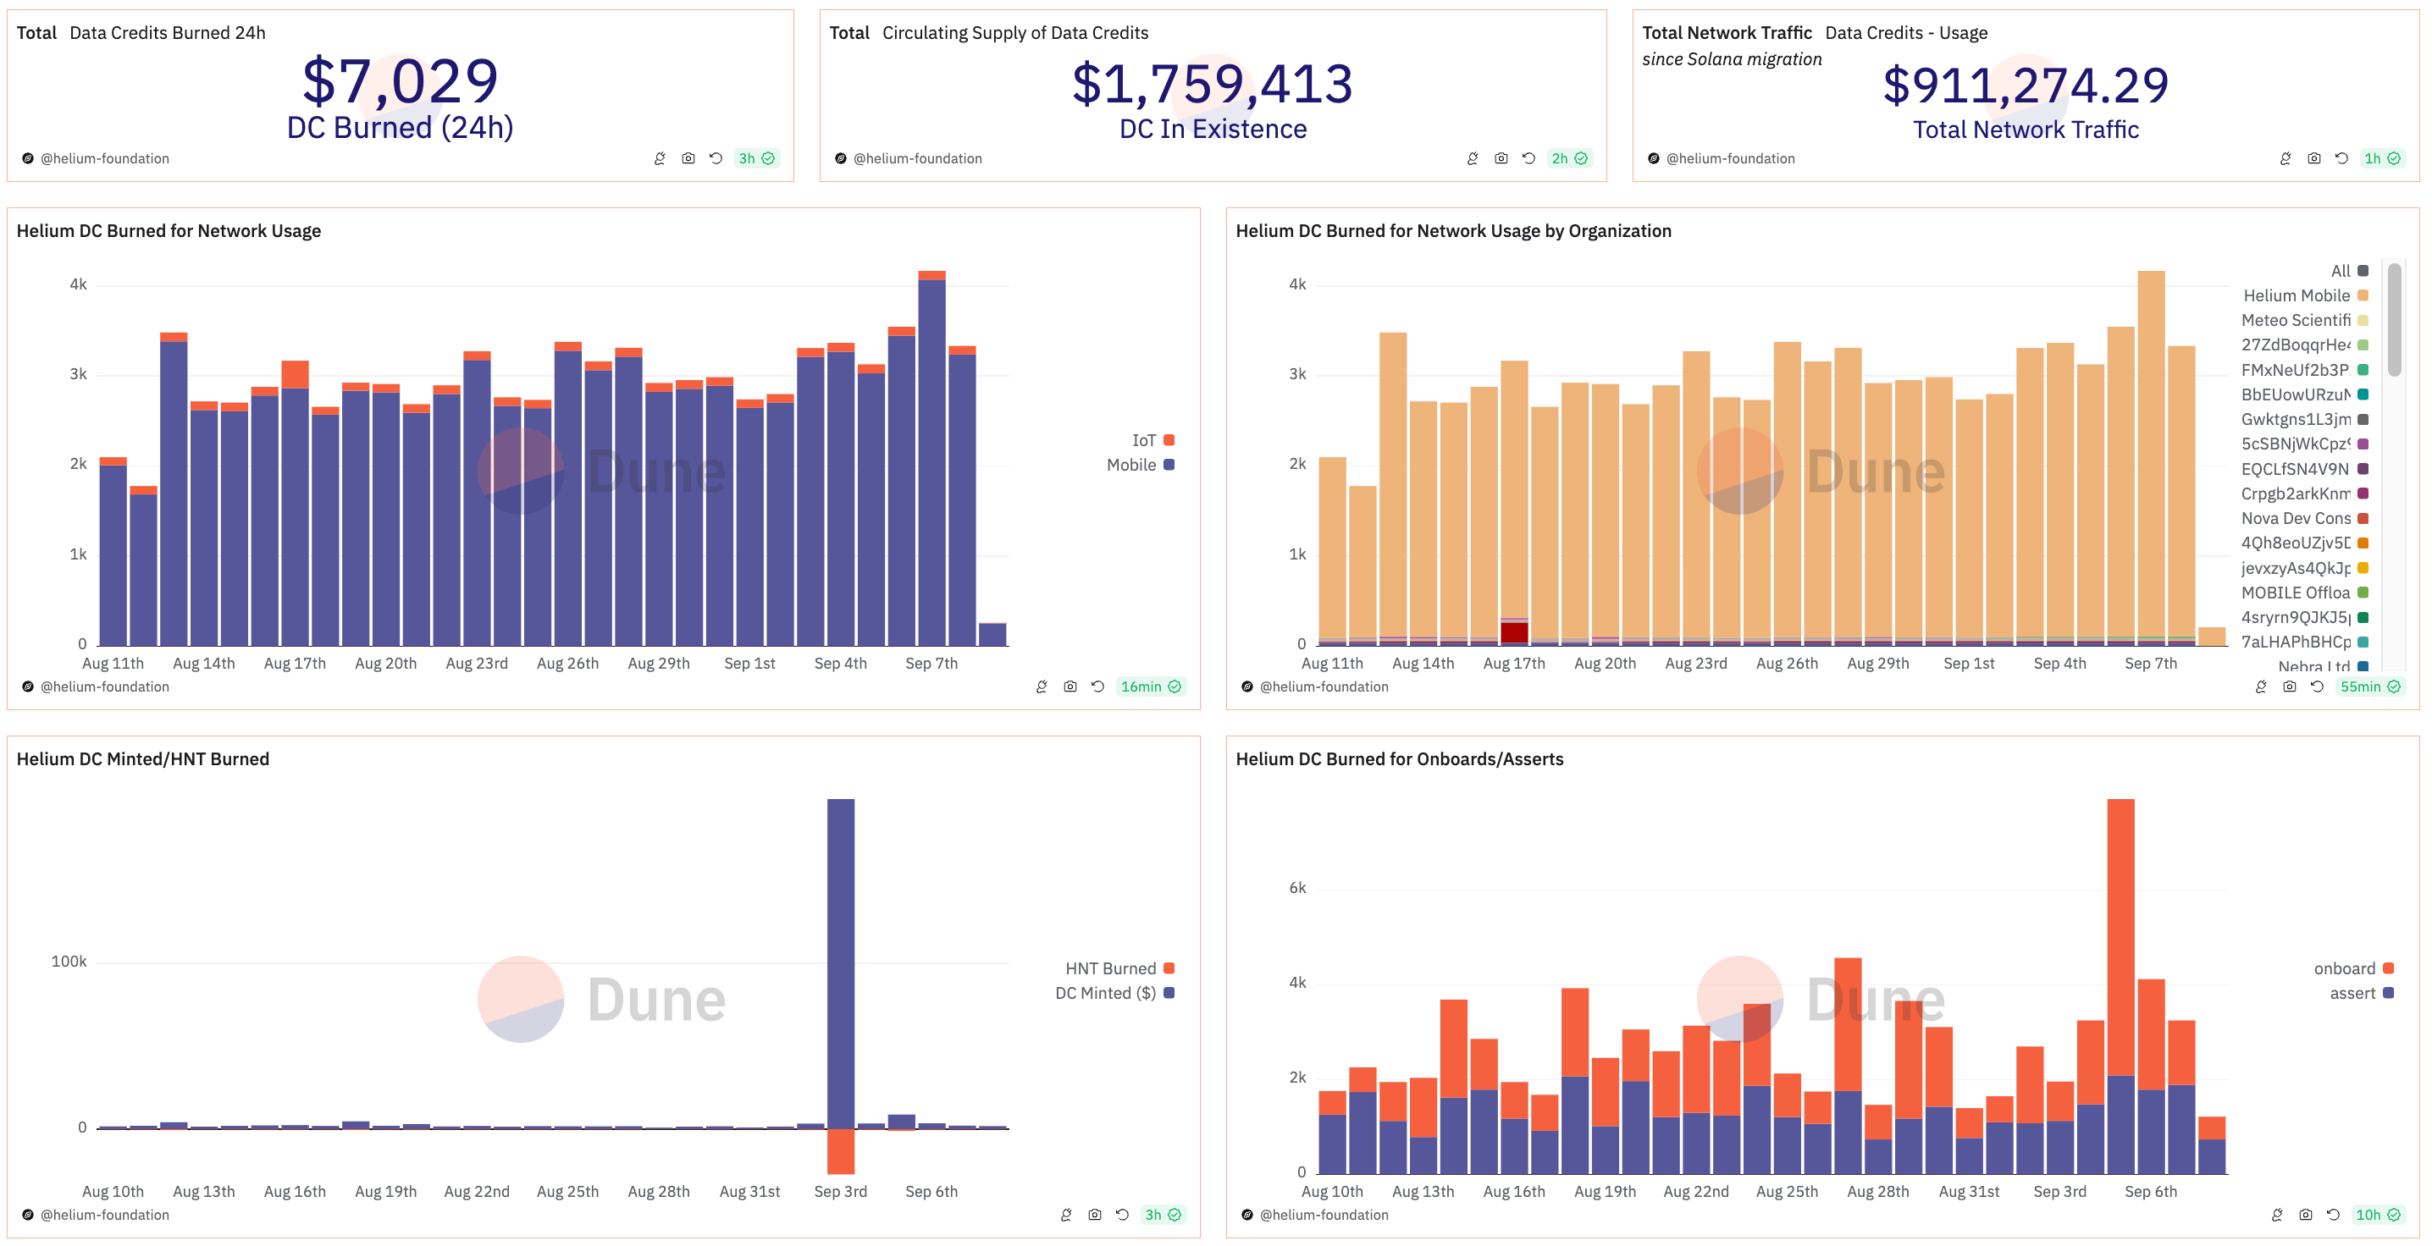Refresh the Network Usage by Organization chart
The image size is (2432, 1246).
coord(2317,686)
